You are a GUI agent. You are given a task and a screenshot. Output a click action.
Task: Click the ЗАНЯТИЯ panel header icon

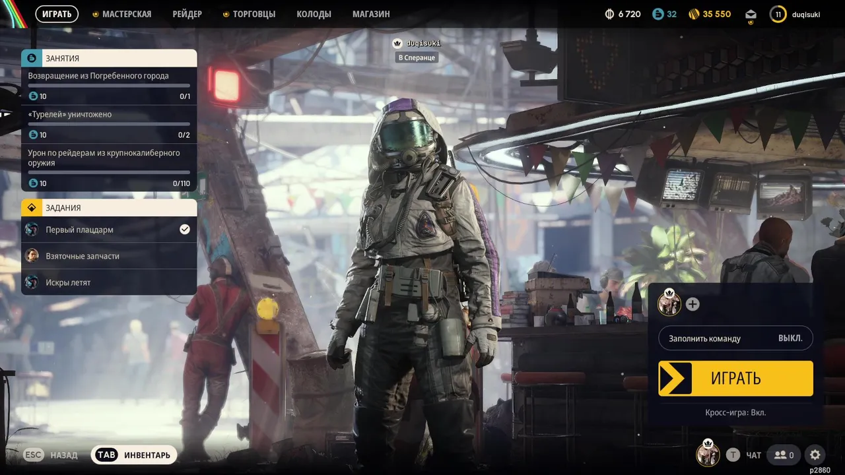[x=31, y=58]
